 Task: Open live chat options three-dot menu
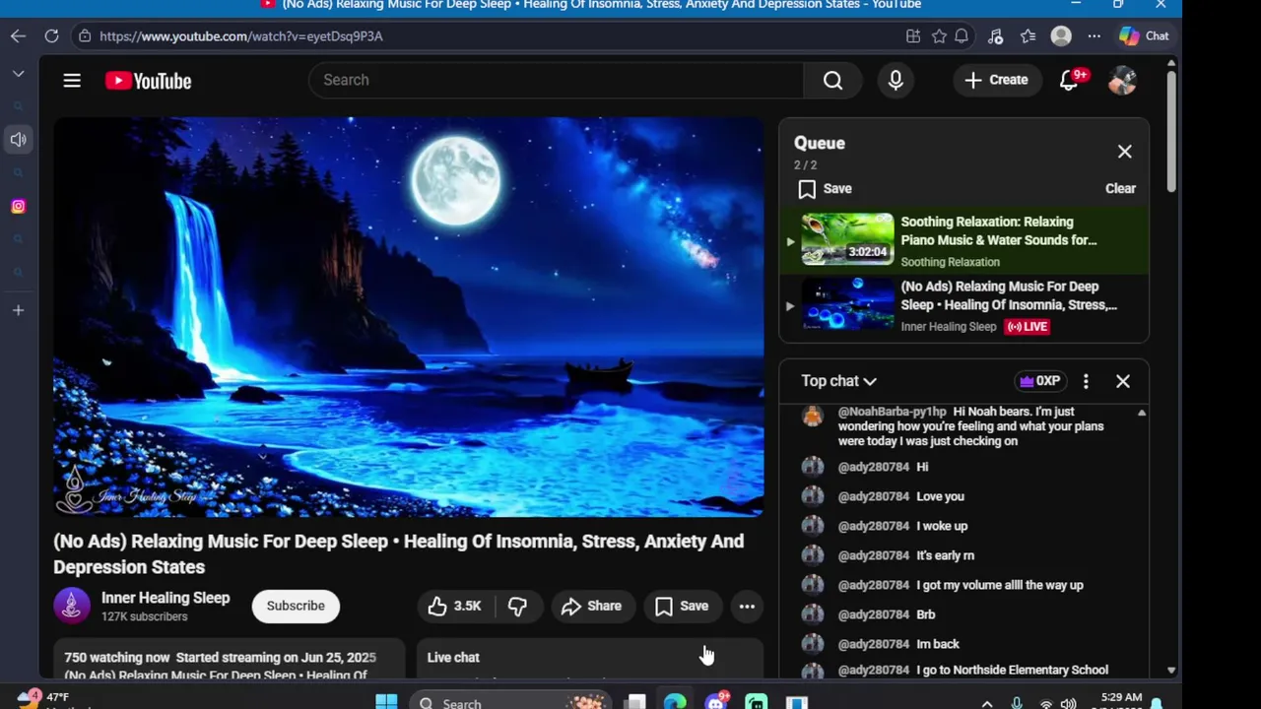pyautogui.click(x=1086, y=381)
